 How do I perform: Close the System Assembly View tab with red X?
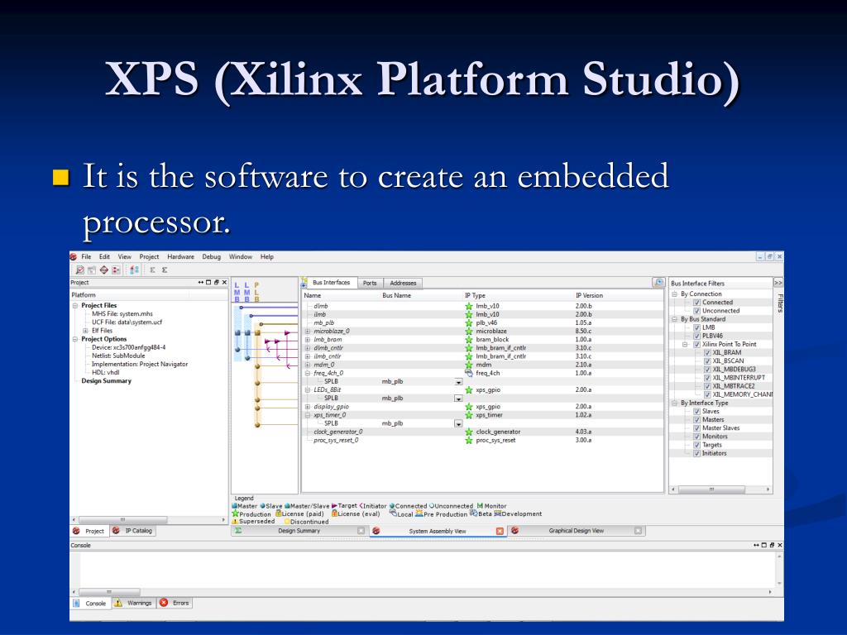tap(500, 532)
